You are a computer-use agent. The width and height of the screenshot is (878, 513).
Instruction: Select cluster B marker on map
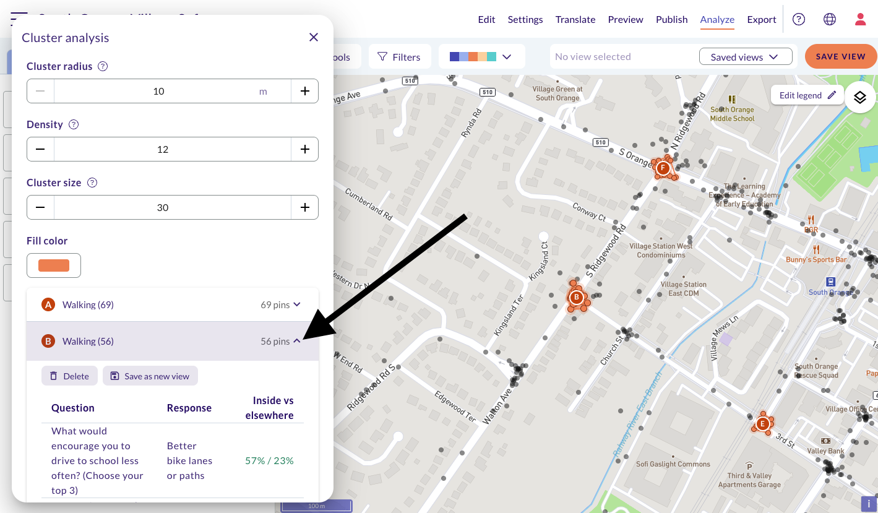coord(577,298)
